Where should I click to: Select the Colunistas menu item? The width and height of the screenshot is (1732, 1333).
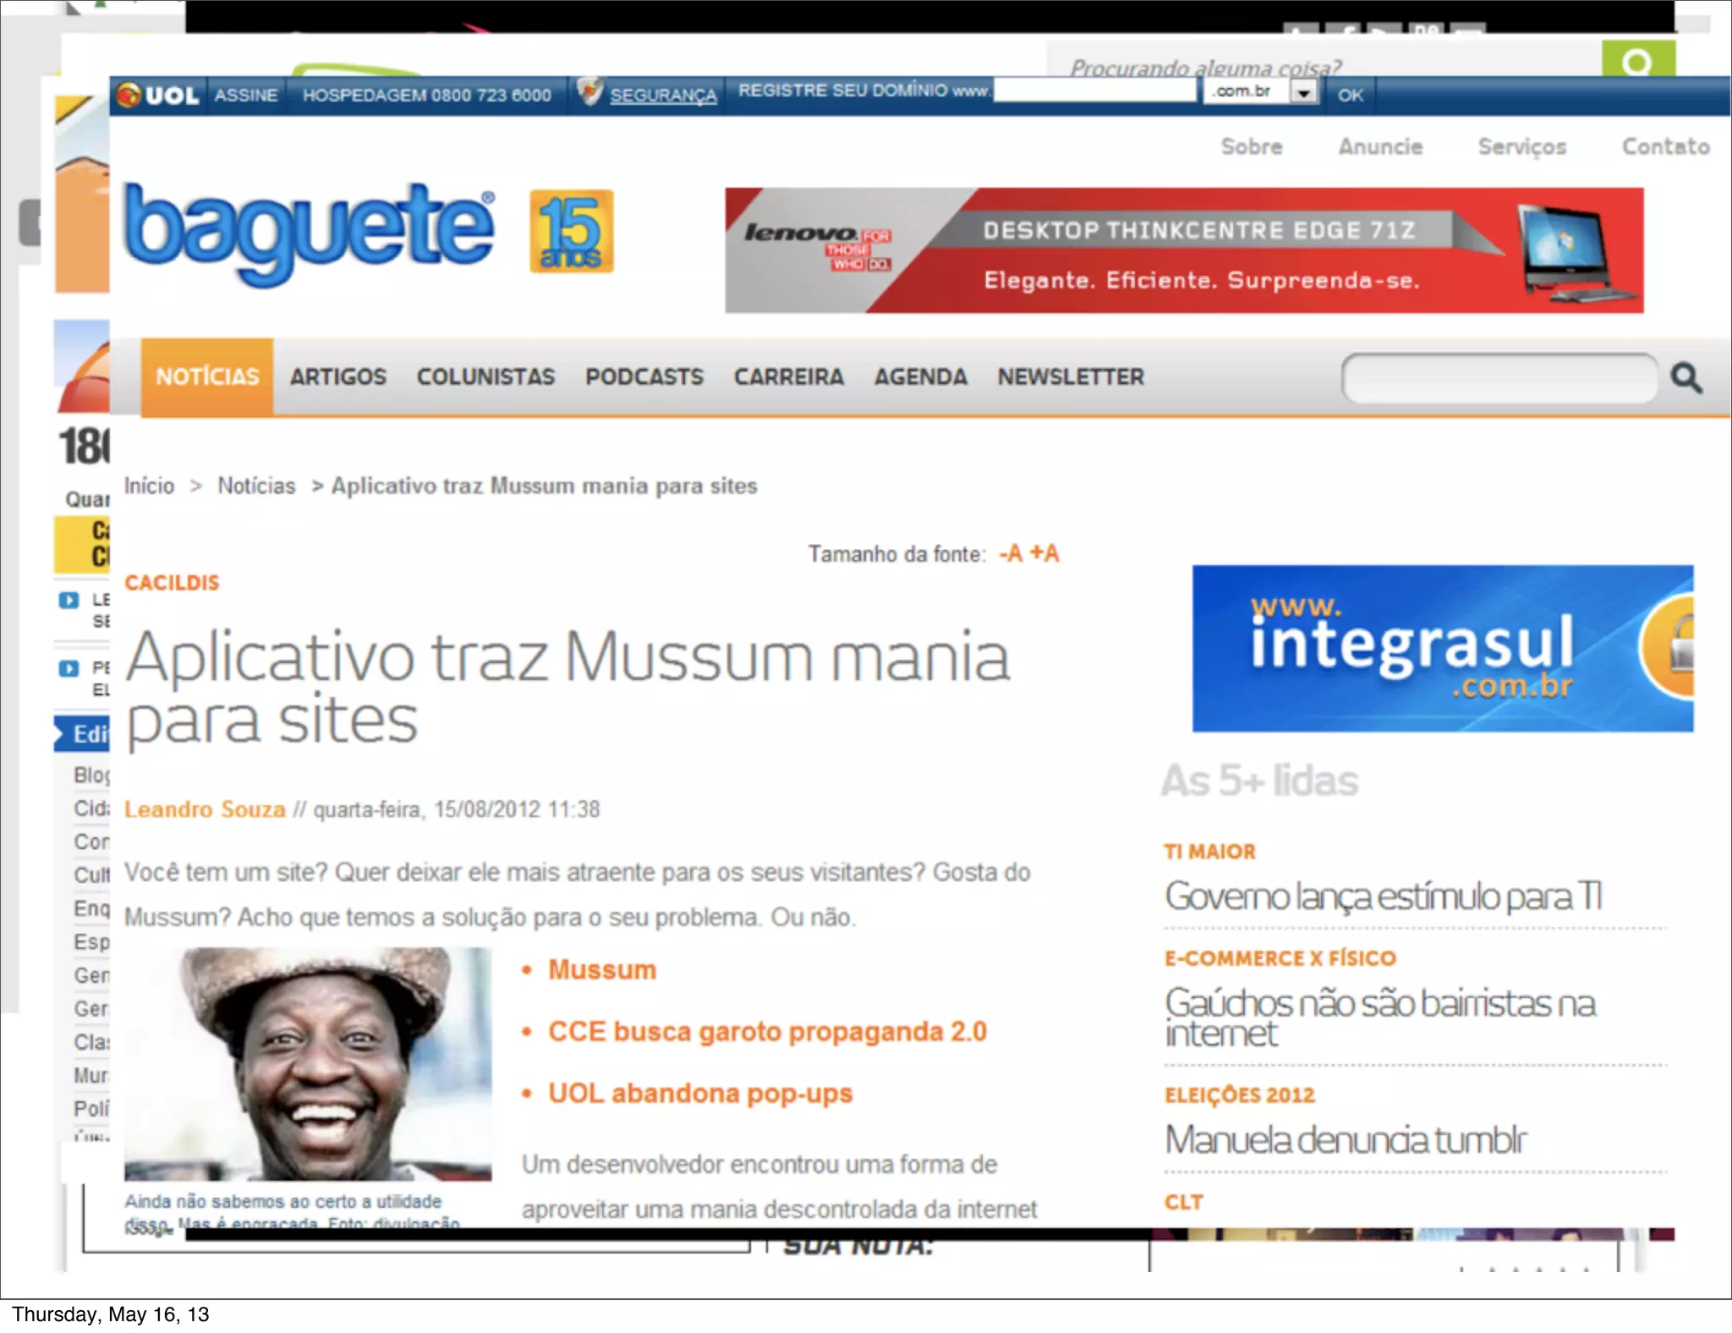point(485,377)
